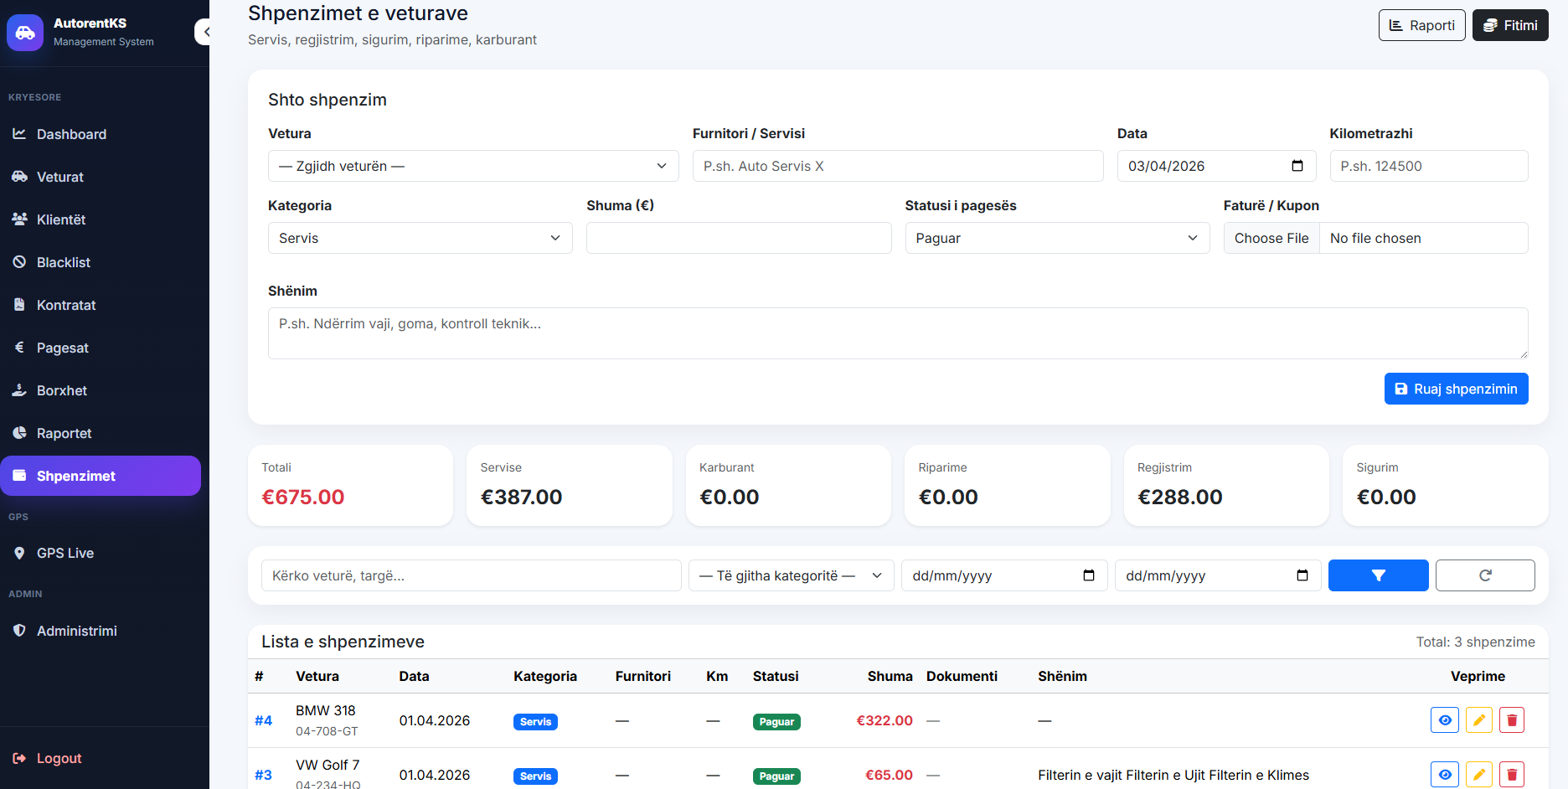Click the #3 expense ID link
Screen dimensions: 1568x789
[x=264, y=775]
